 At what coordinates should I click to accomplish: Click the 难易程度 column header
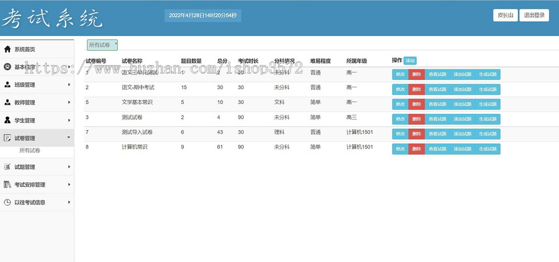coord(320,61)
